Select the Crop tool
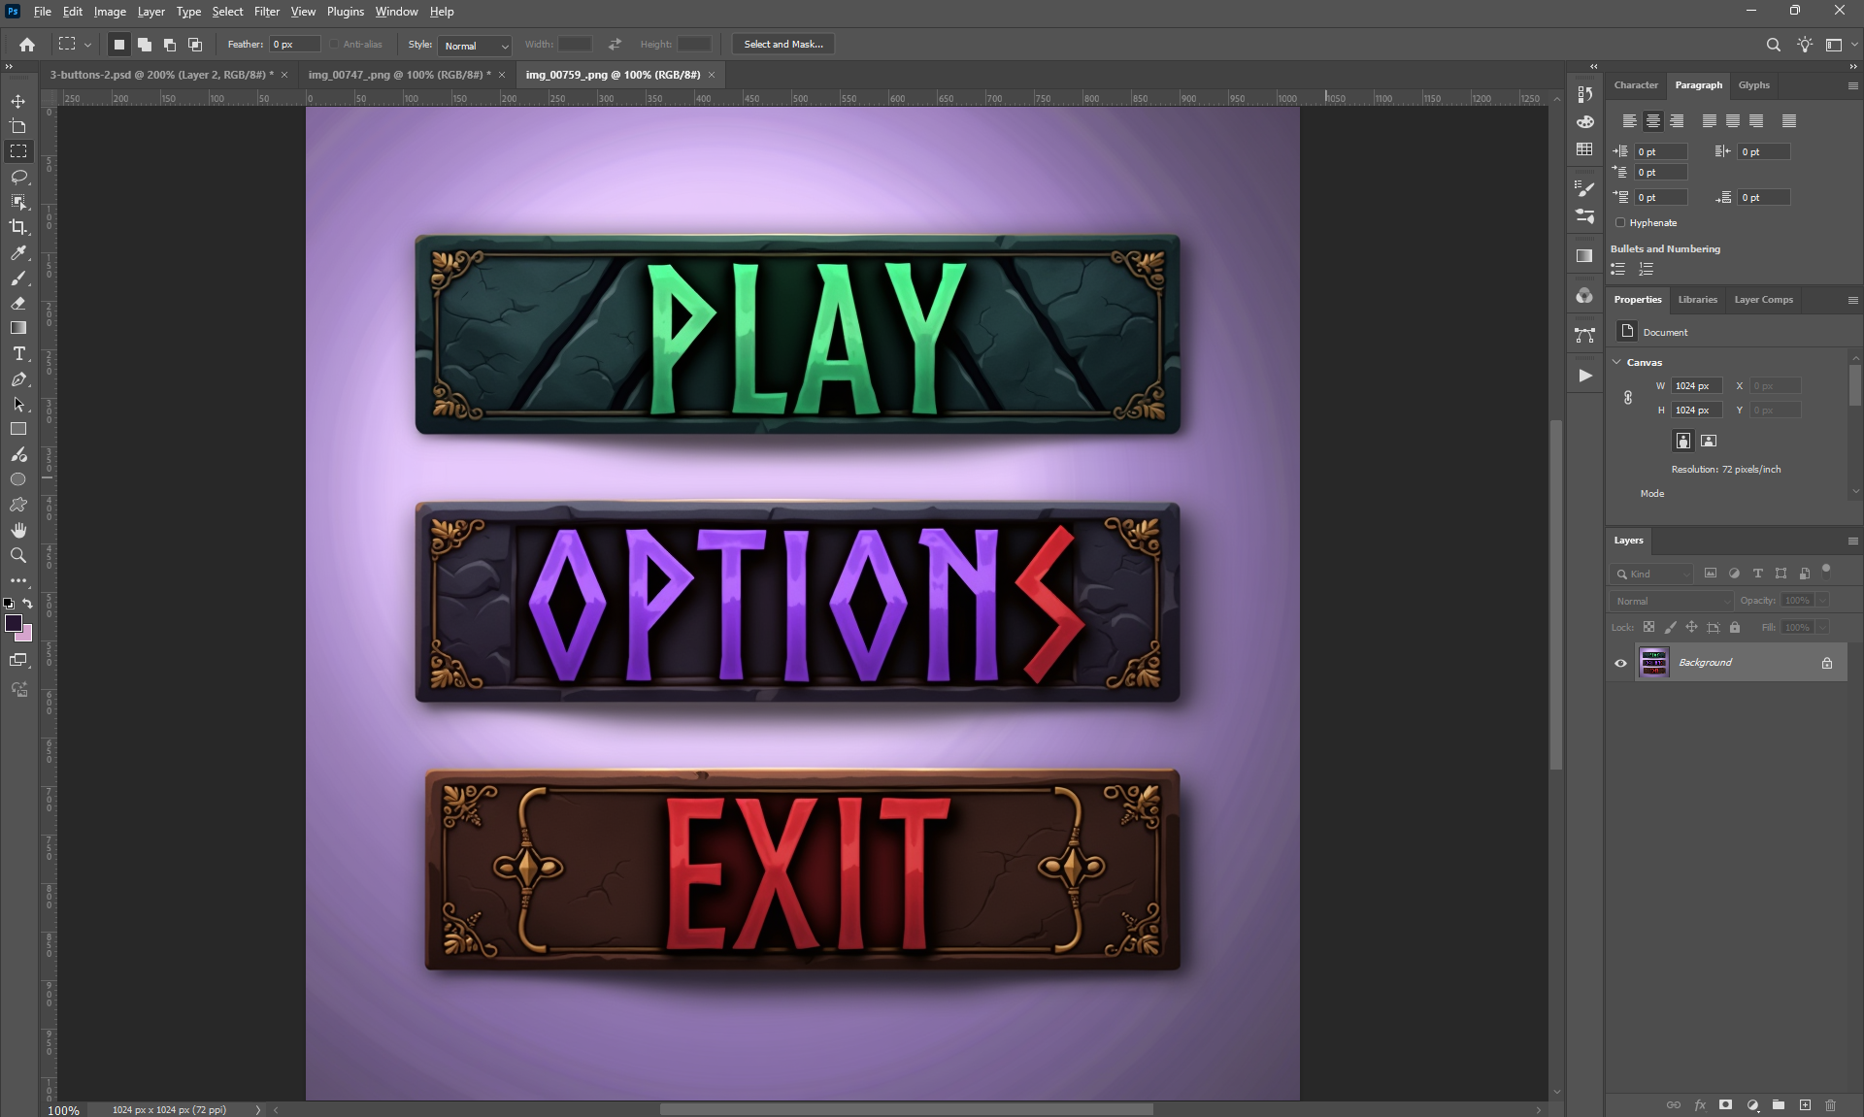The image size is (1864, 1117). [x=18, y=227]
